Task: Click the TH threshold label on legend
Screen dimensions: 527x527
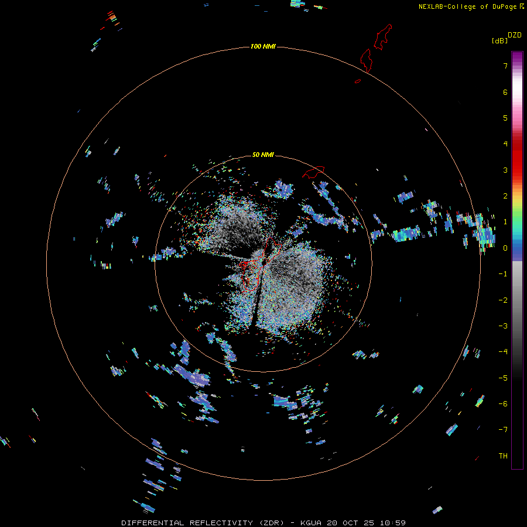Action: coord(503,456)
